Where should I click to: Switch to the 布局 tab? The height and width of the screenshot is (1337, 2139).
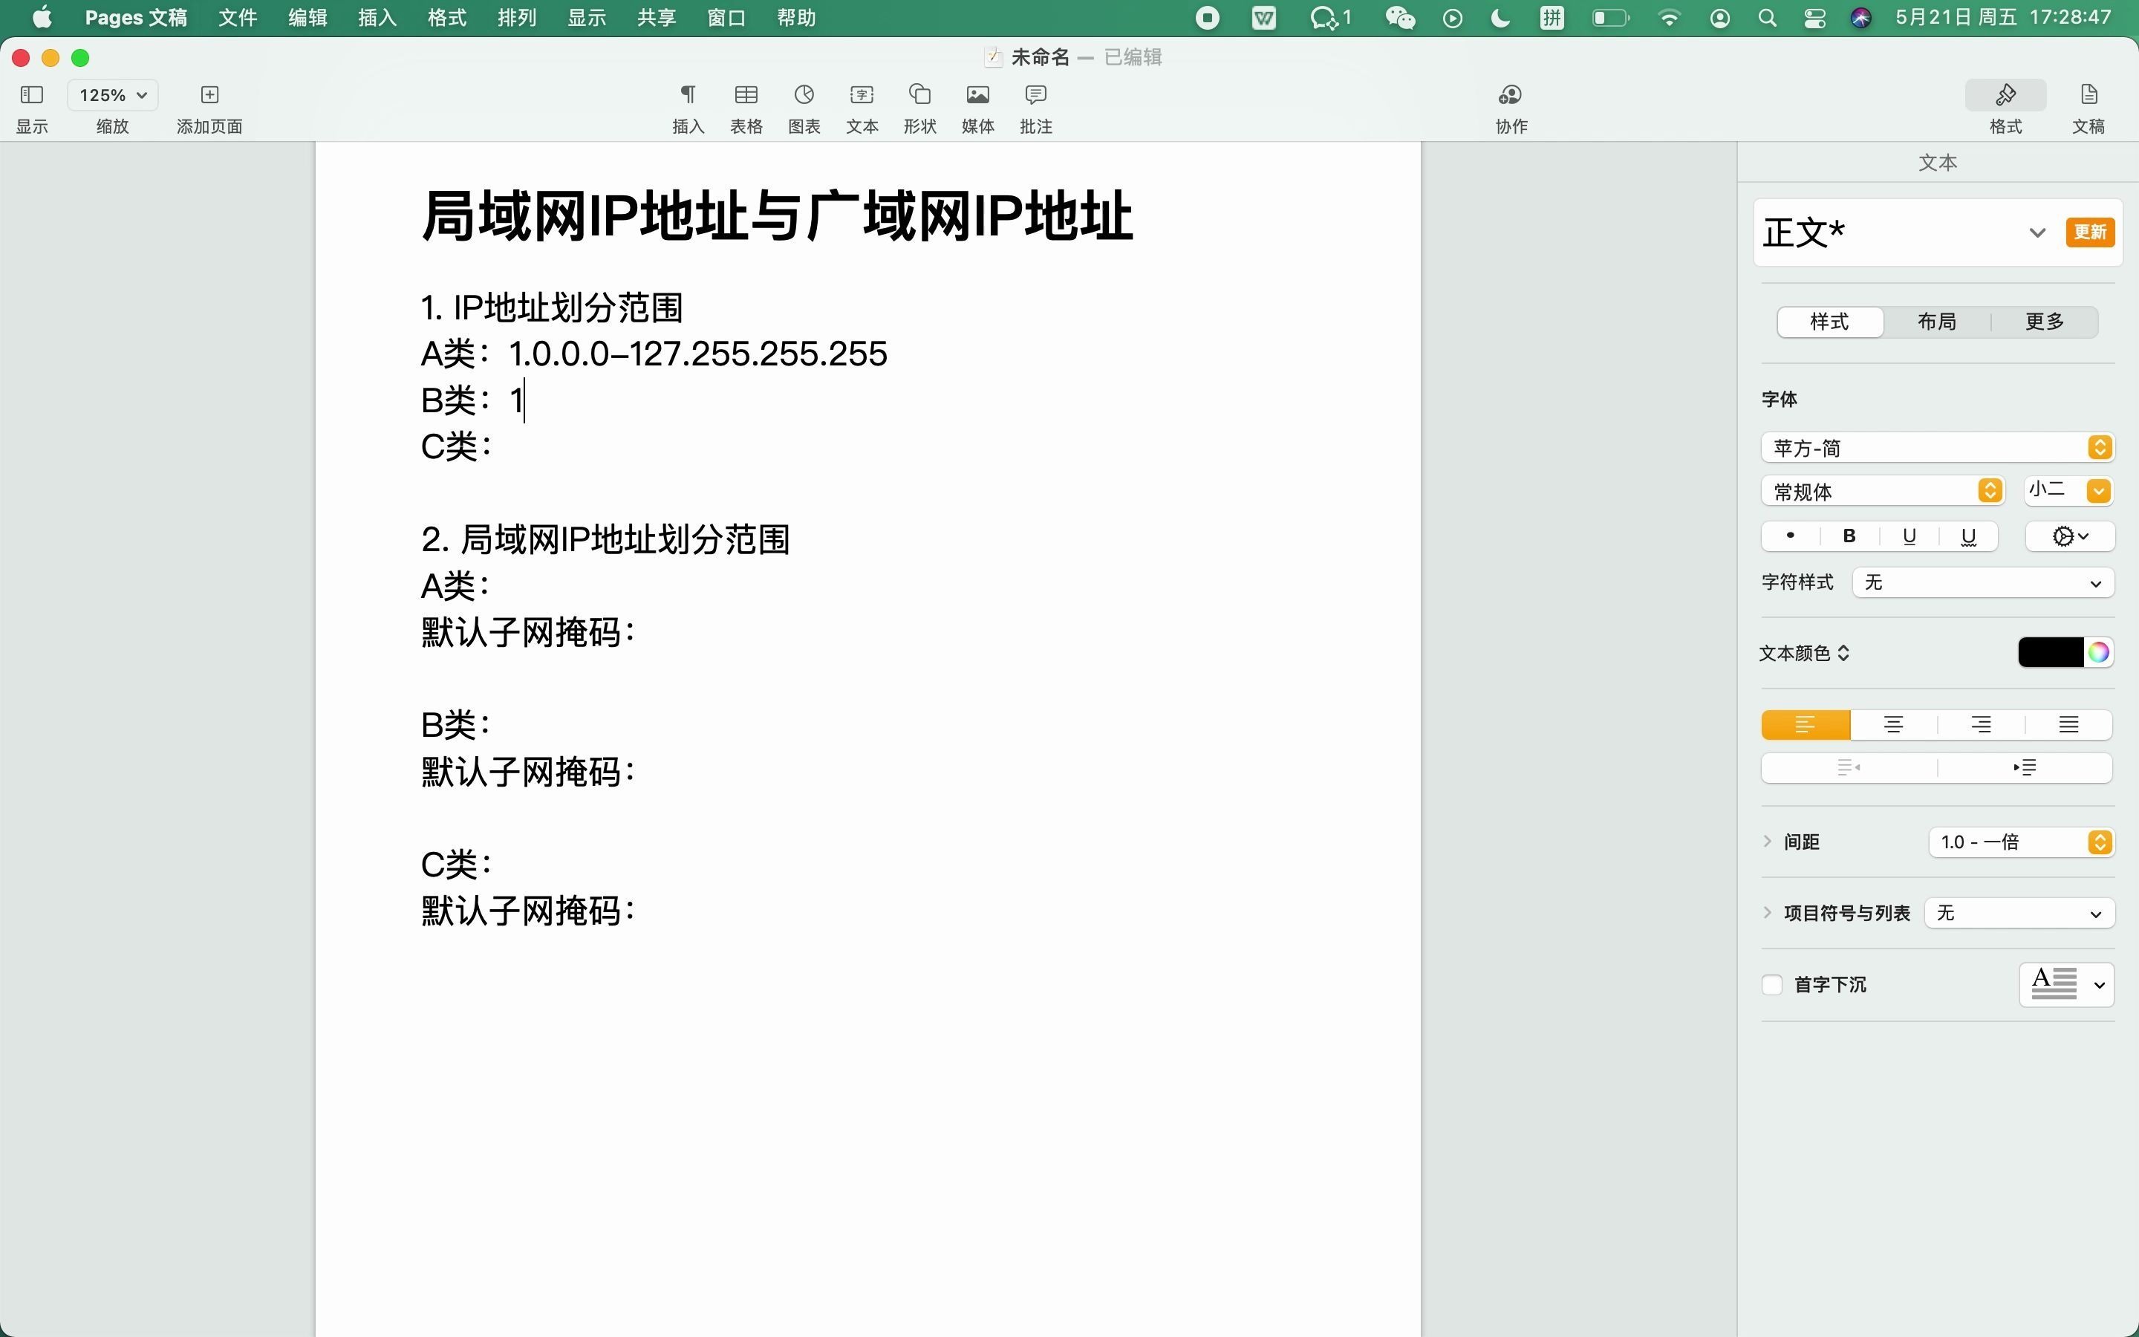pyautogui.click(x=1936, y=321)
